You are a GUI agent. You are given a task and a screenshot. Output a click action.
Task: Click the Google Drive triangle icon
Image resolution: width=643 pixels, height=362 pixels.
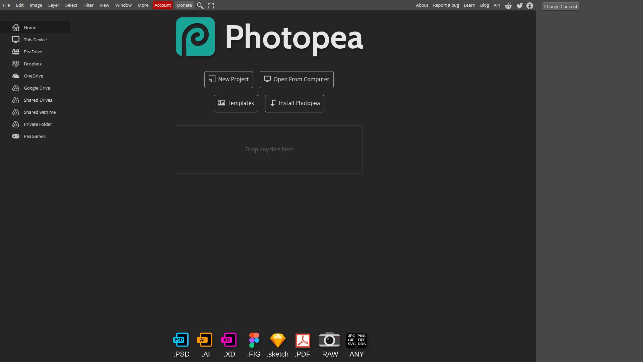pyautogui.click(x=16, y=88)
